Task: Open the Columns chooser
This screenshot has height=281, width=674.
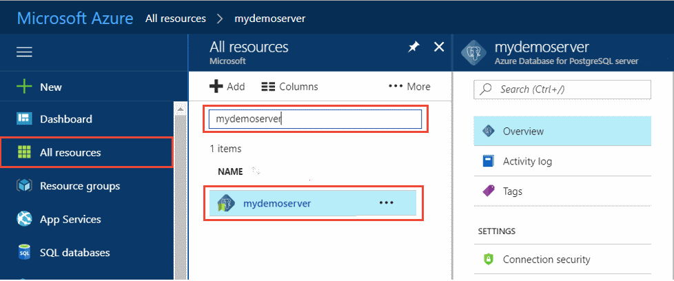Action: (289, 87)
